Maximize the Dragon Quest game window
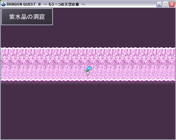The image size is (176, 140). (x=165, y=4)
